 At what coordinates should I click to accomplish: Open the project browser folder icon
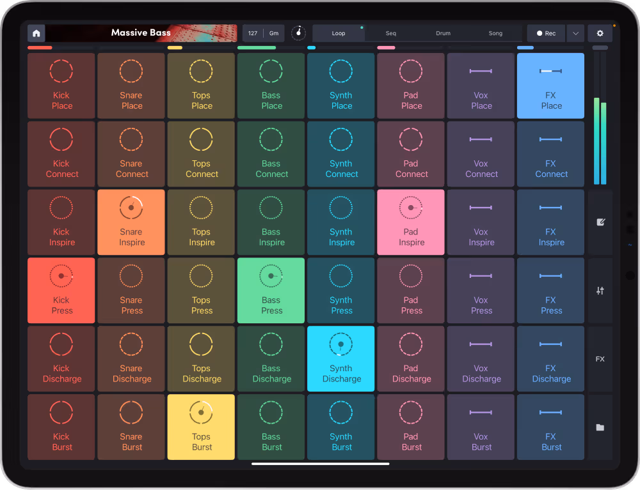tap(600, 427)
